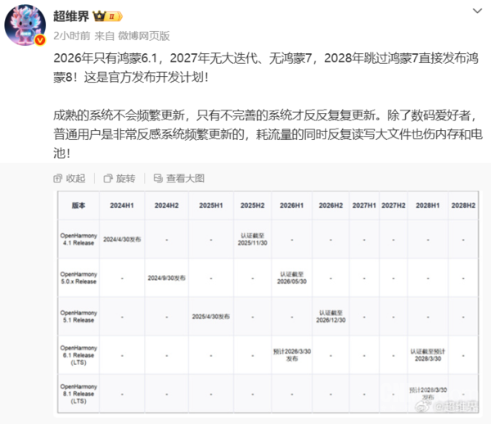The height and width of the screenshot is (424, 491).
Task: Open the 超维界 profile avatar
Action: click(25, 25)
